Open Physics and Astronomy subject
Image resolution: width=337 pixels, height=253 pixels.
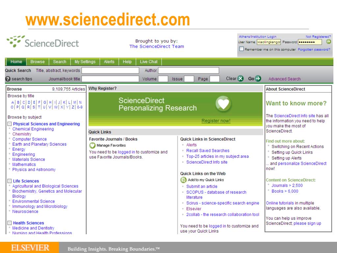click(34, 170)
